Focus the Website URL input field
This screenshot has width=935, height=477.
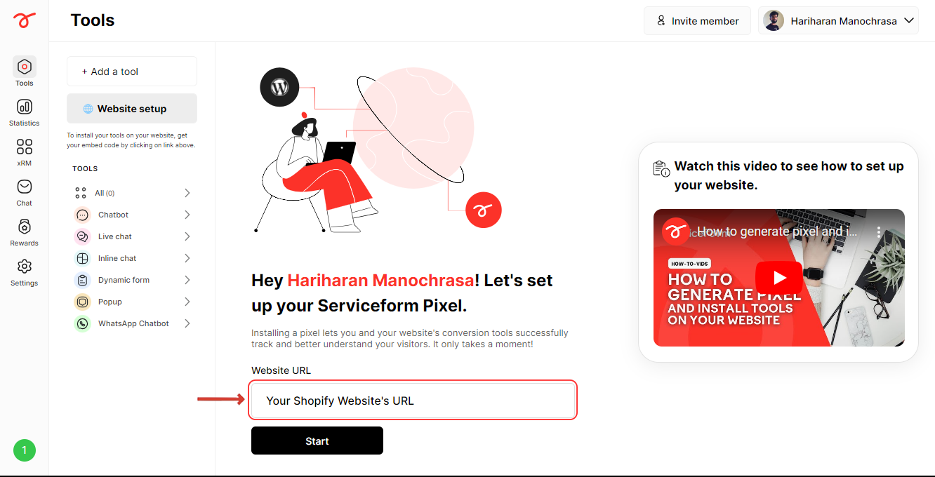click(x=413, y=401)
